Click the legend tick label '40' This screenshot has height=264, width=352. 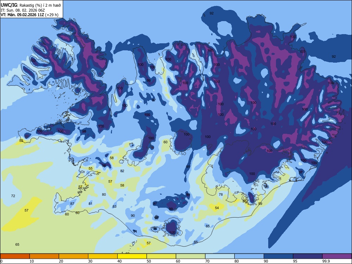pyautogui.click(x=119, y=261)
